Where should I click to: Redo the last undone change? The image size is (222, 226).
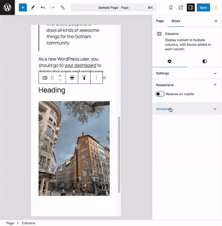coord(53,8)
